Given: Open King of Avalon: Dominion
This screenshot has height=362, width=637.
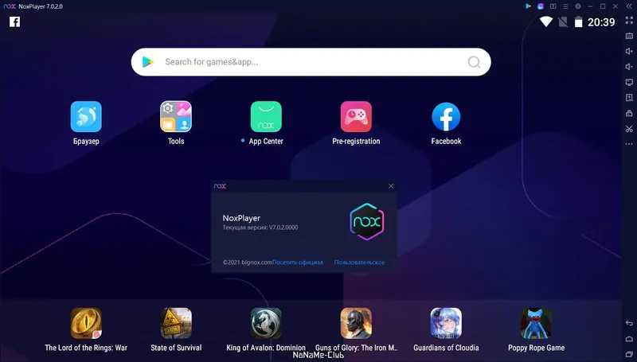Looking at the screenshot, I should coord(266,323).
